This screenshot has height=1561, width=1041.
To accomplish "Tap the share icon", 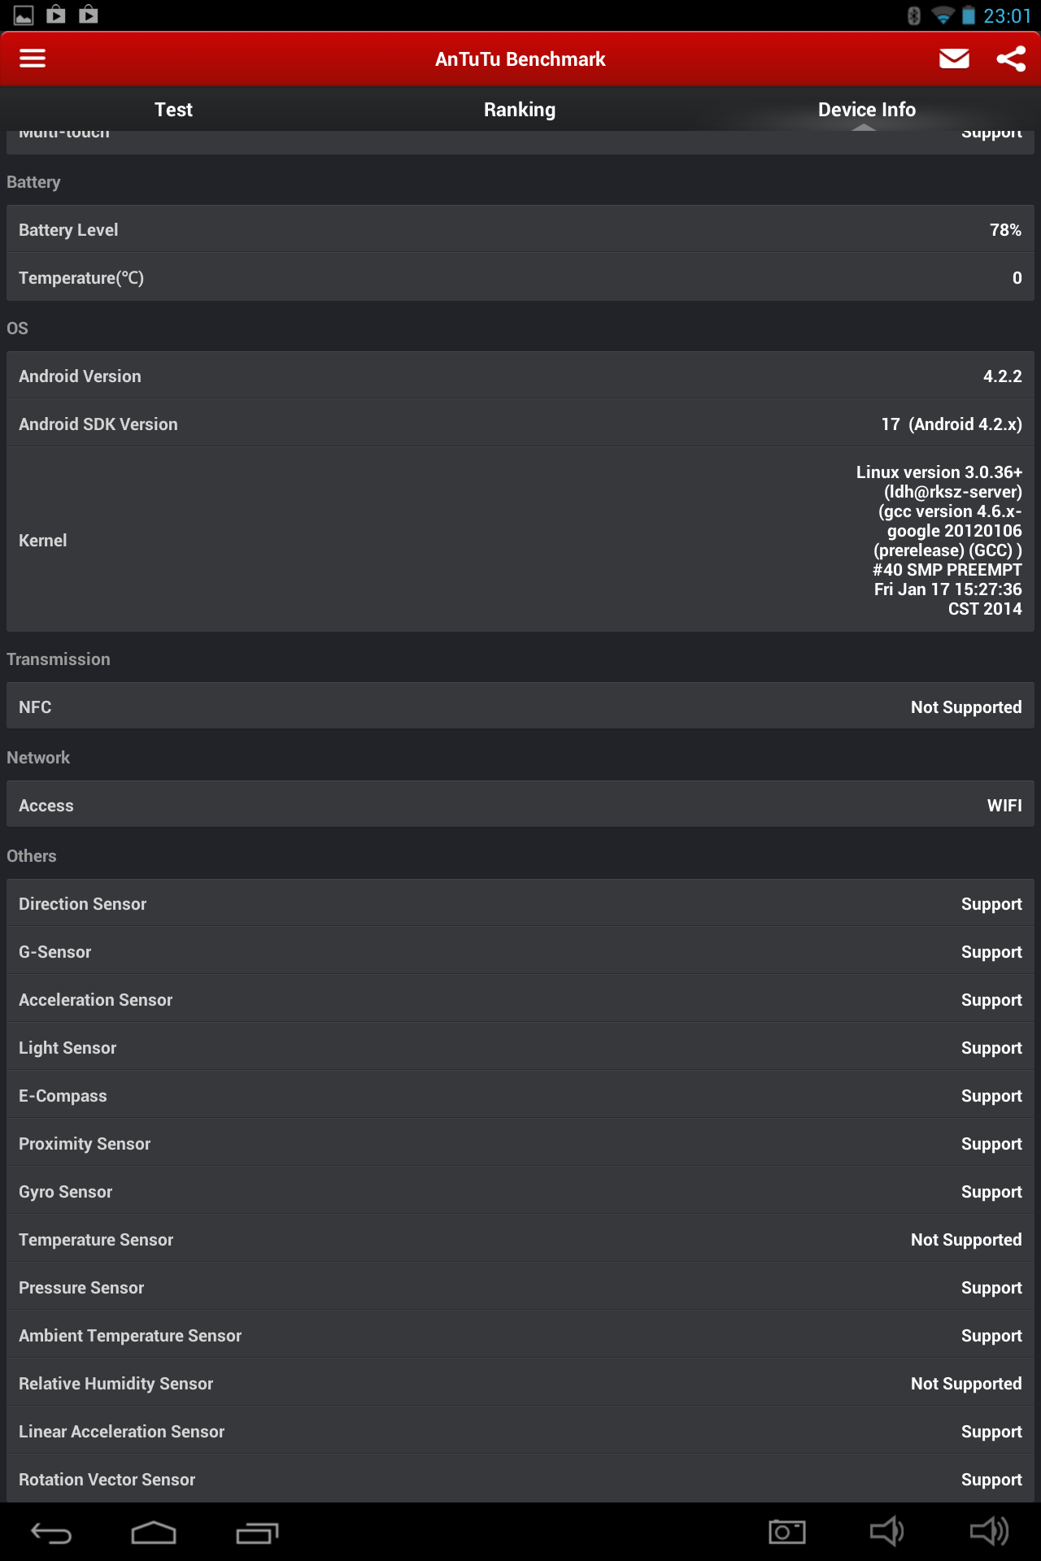I will pos(1011,59).
